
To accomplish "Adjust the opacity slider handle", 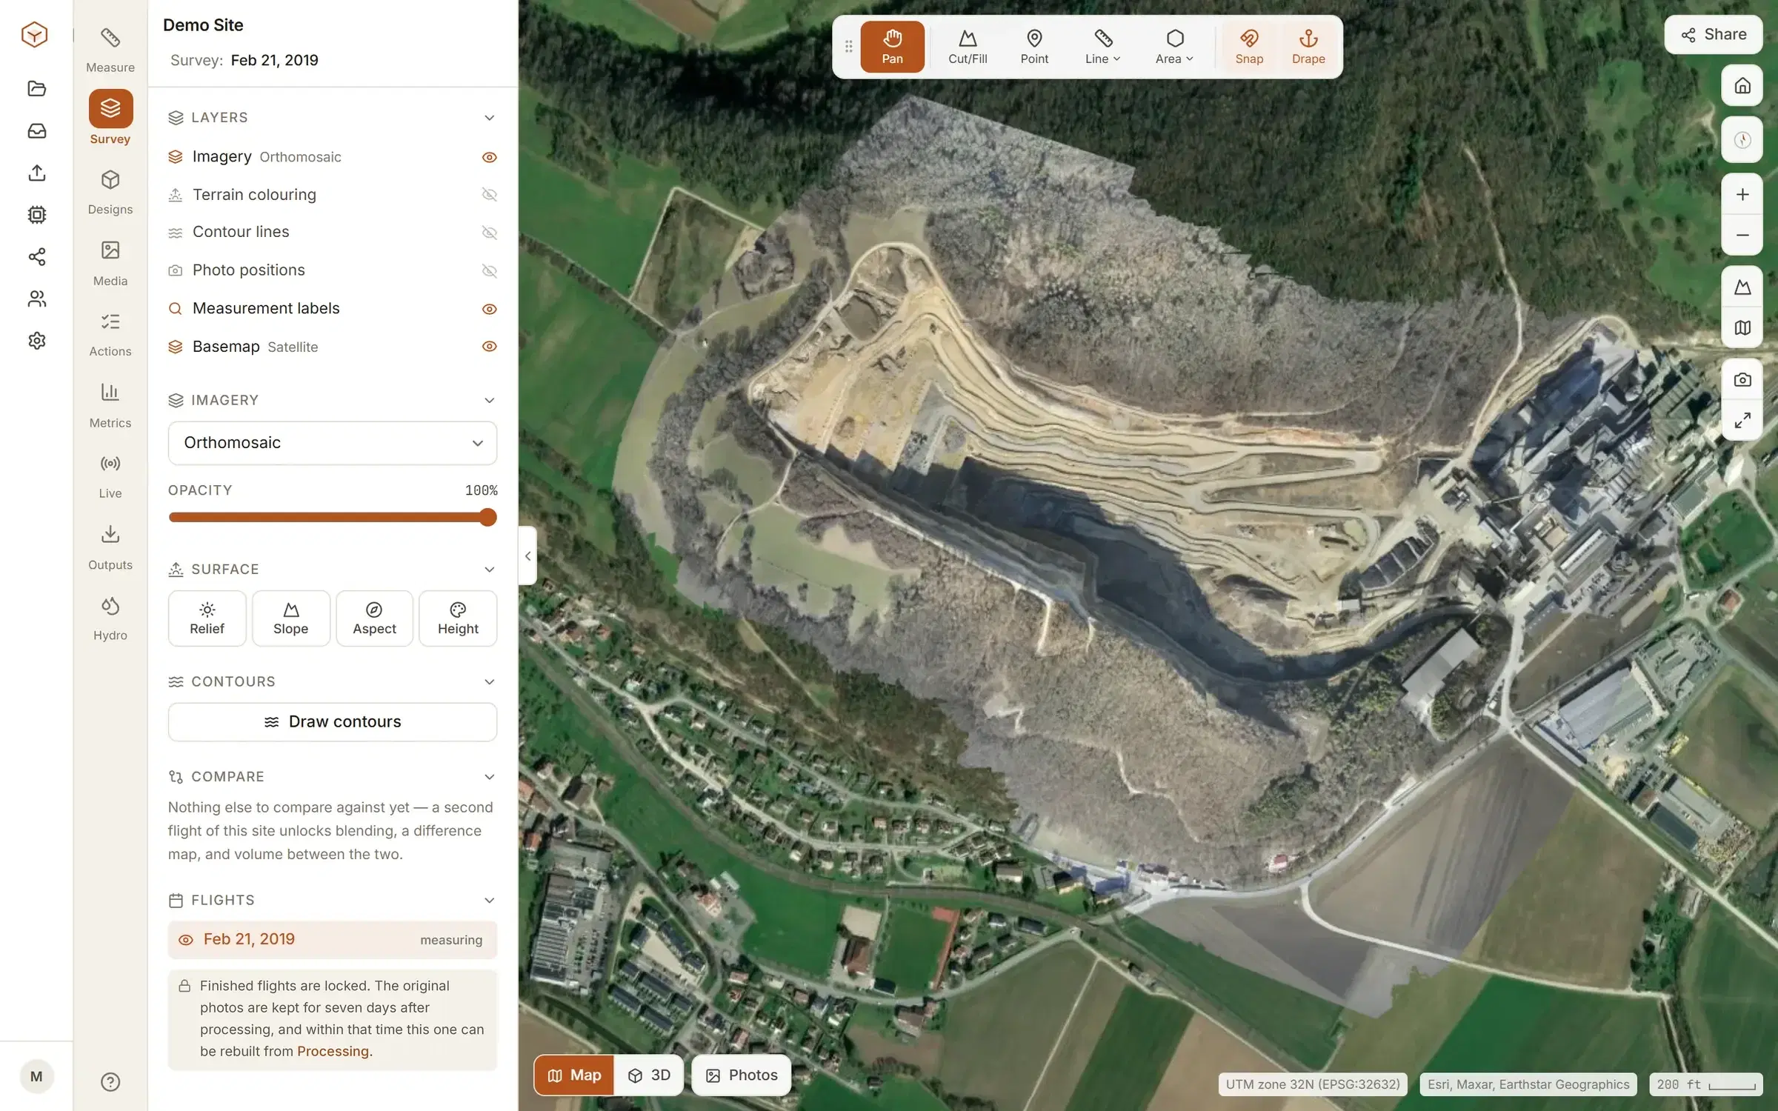I will [x=487, y=517].
